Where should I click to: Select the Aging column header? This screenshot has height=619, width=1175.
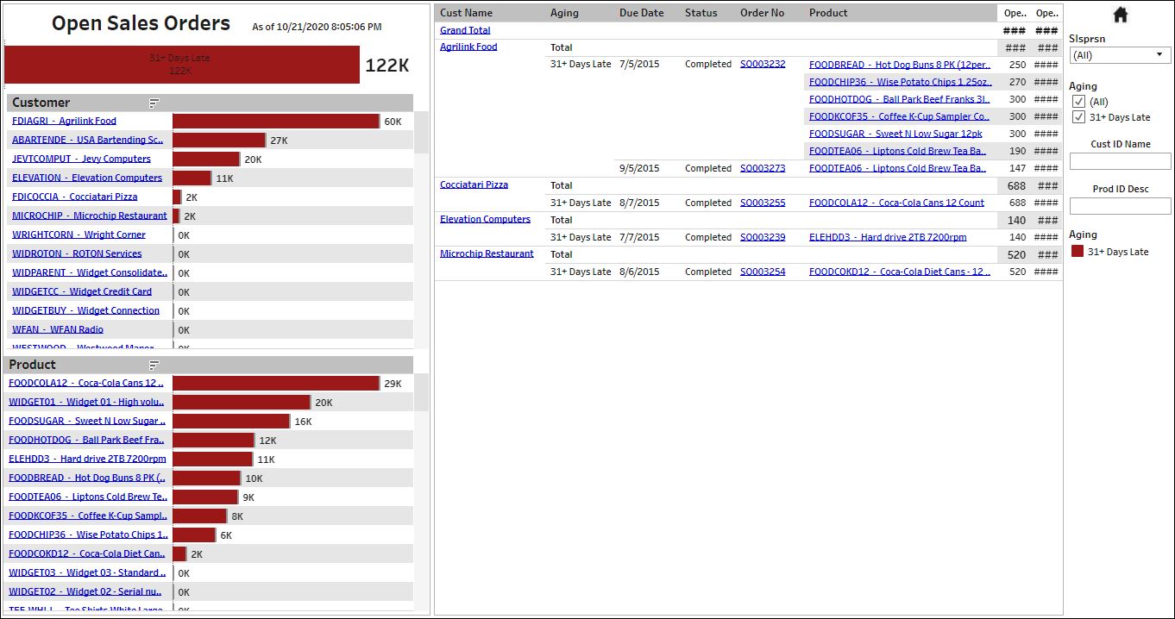tap(564, 13)
